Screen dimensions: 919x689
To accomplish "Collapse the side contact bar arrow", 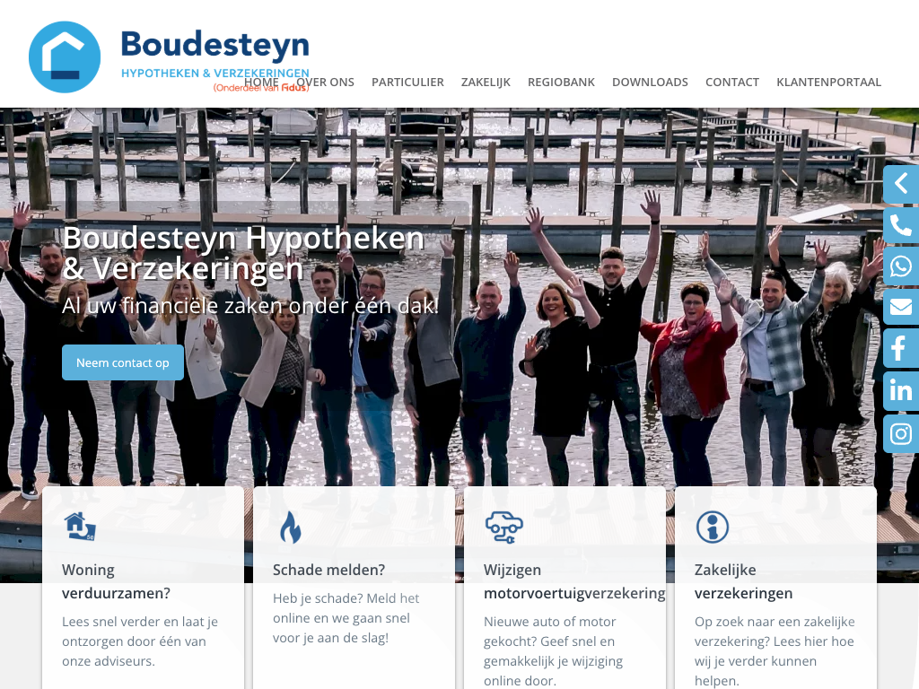I will click(901, 184).
